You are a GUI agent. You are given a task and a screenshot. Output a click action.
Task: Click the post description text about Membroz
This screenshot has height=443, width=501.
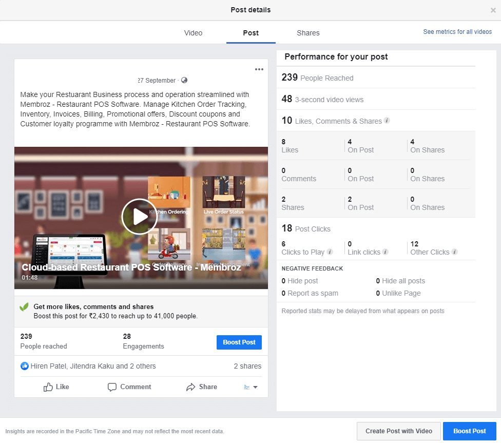click(135, 109)
